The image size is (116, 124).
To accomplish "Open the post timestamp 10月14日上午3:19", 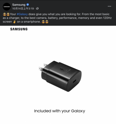I will tap(23, 9).
